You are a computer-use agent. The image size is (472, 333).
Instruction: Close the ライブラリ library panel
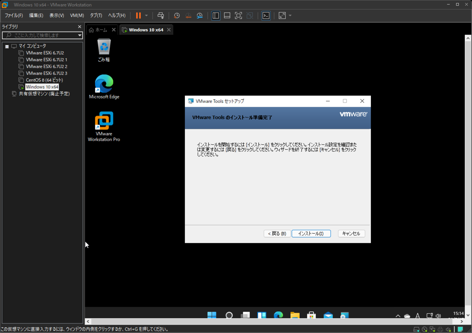tap(79, 27)
